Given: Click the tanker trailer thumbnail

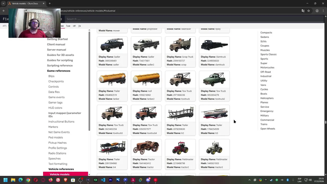Looking at the screenshot, I should 112,79.
